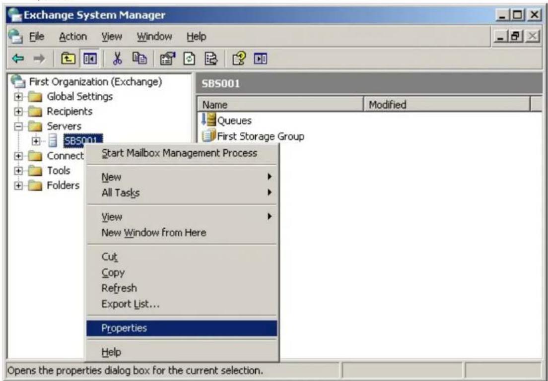Click the Export List toolbar icon
This screenshot has width=548, height=381.
pos(211,59)
